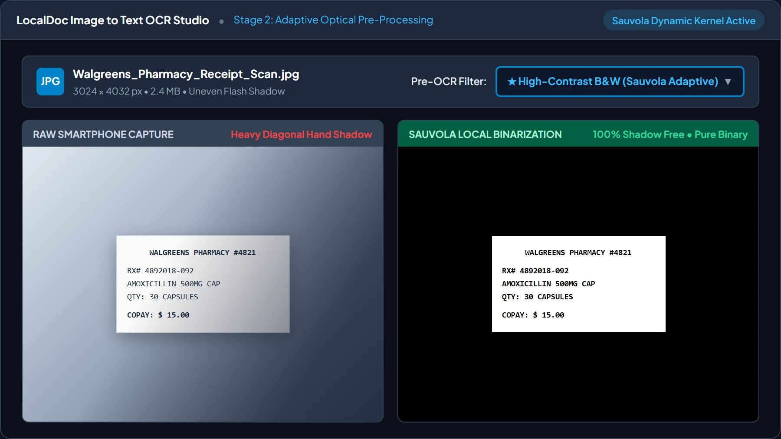Click AMOXICILLIN 500MG CAP in the raw capture
Viewport: 781px width, 439px height.
tap(174, 284)
